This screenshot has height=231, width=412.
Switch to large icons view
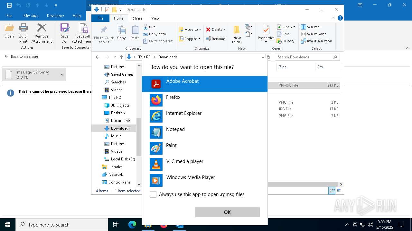coord(339,191)
